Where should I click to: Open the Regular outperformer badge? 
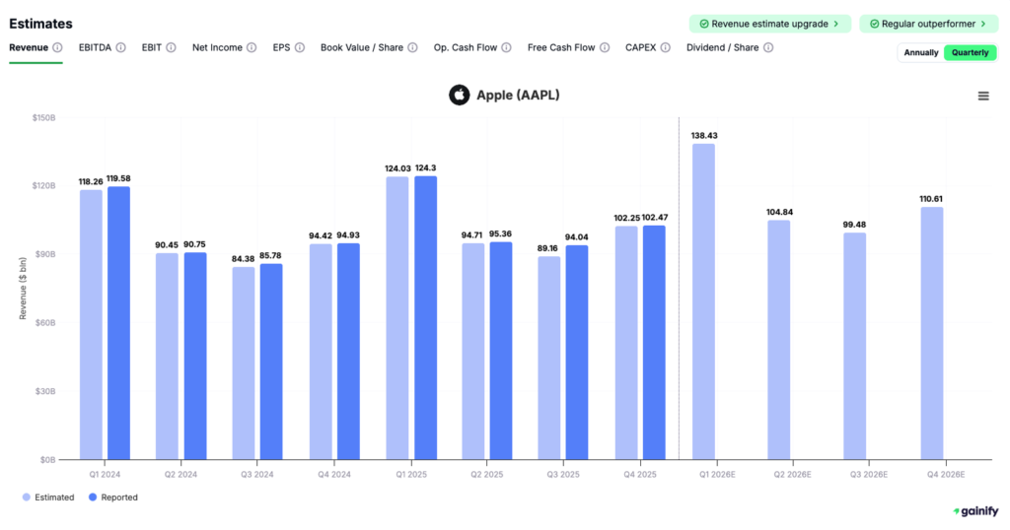click(x=928, y=24)
